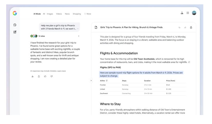
Task: Follow the Learn more link
Action: pyautogui.click(x=61, y=71)
